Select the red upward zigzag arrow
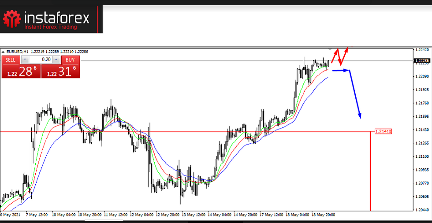The width and height of the screenshot is (432, 223). coord(339,56)
